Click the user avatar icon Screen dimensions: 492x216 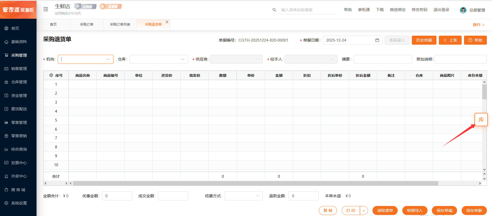coord(463,10)
